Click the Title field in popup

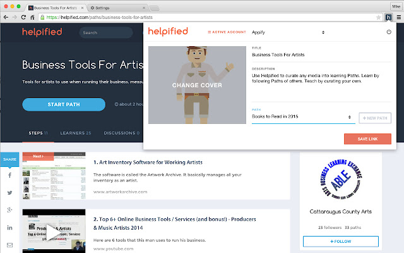click(x=321, y=55)
